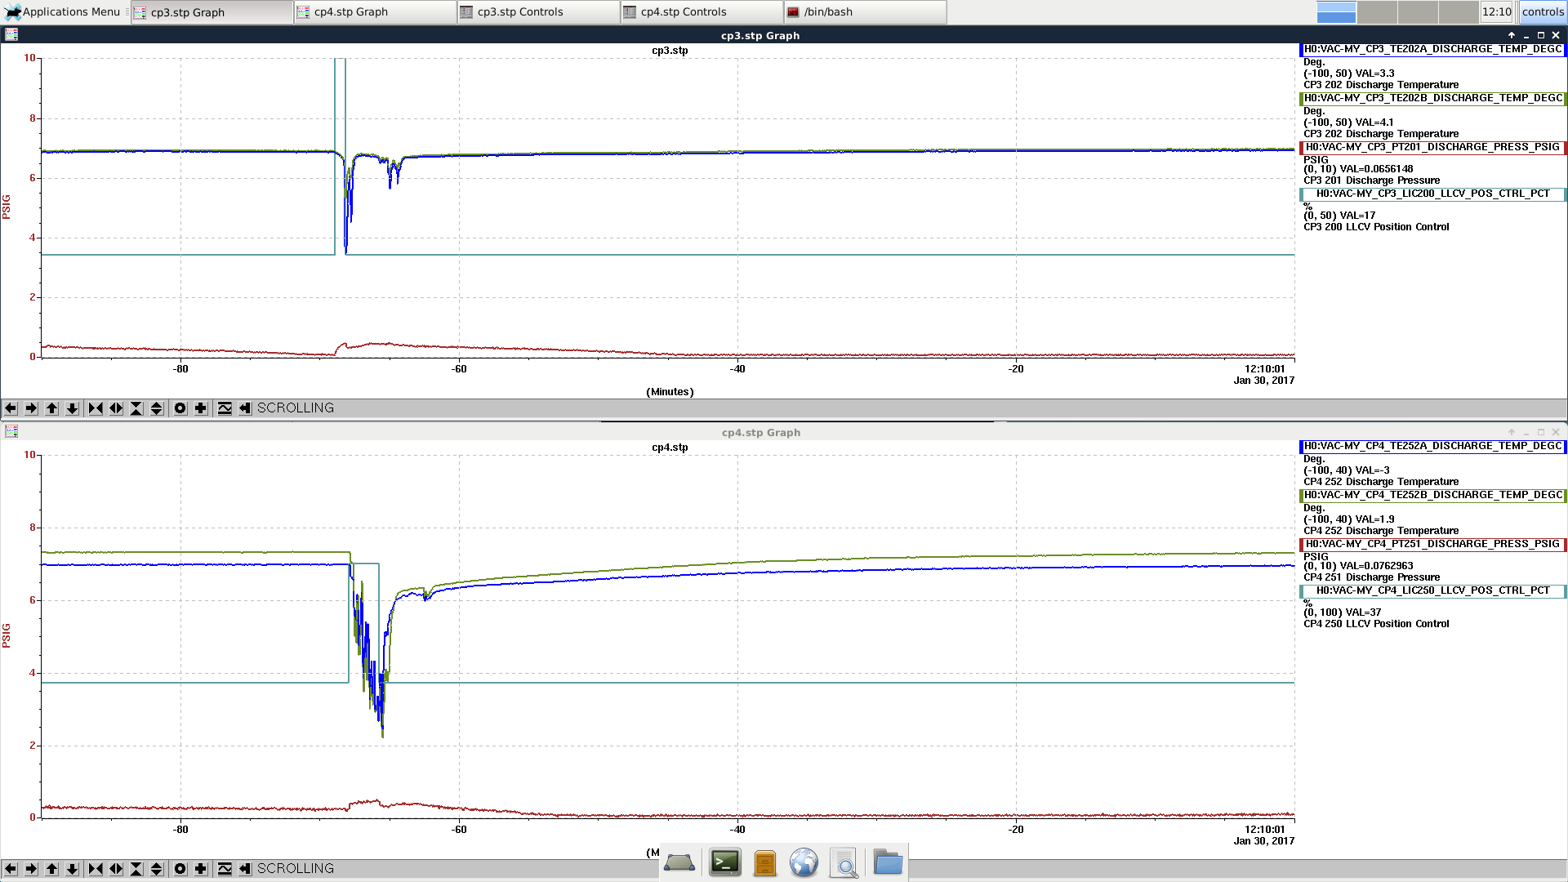The height and width of the screenshot is (882, 1568).
Task: Open the document search icon in dock
Action: [844, 862]
